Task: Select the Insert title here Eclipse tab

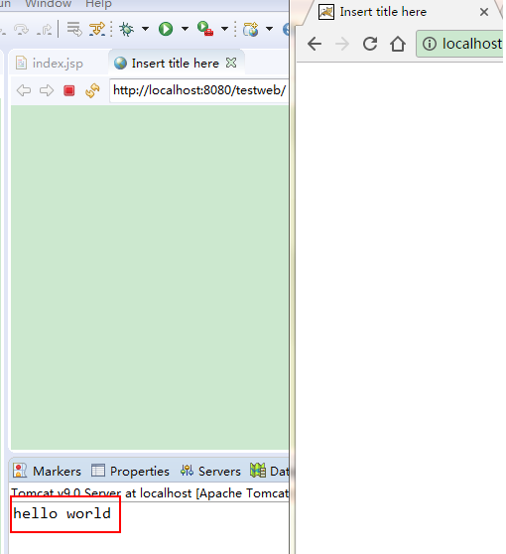Action: tap(176, 64)
